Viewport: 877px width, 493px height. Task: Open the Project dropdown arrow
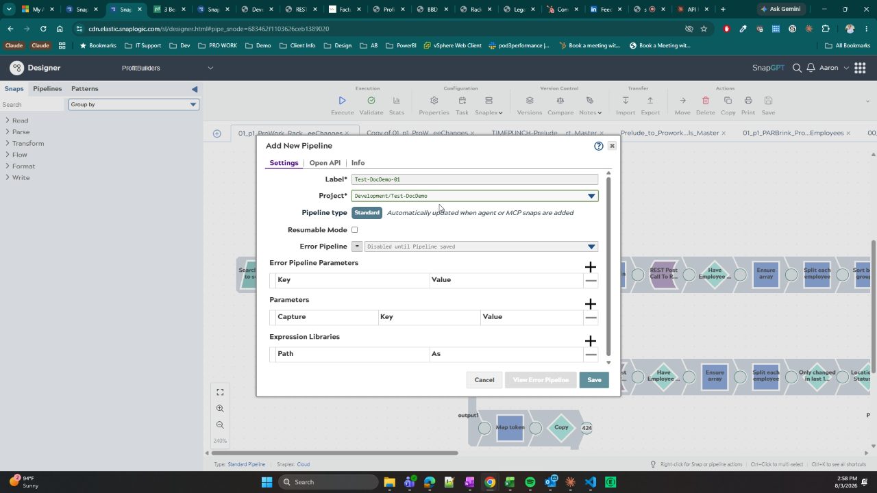coord(591,196)
